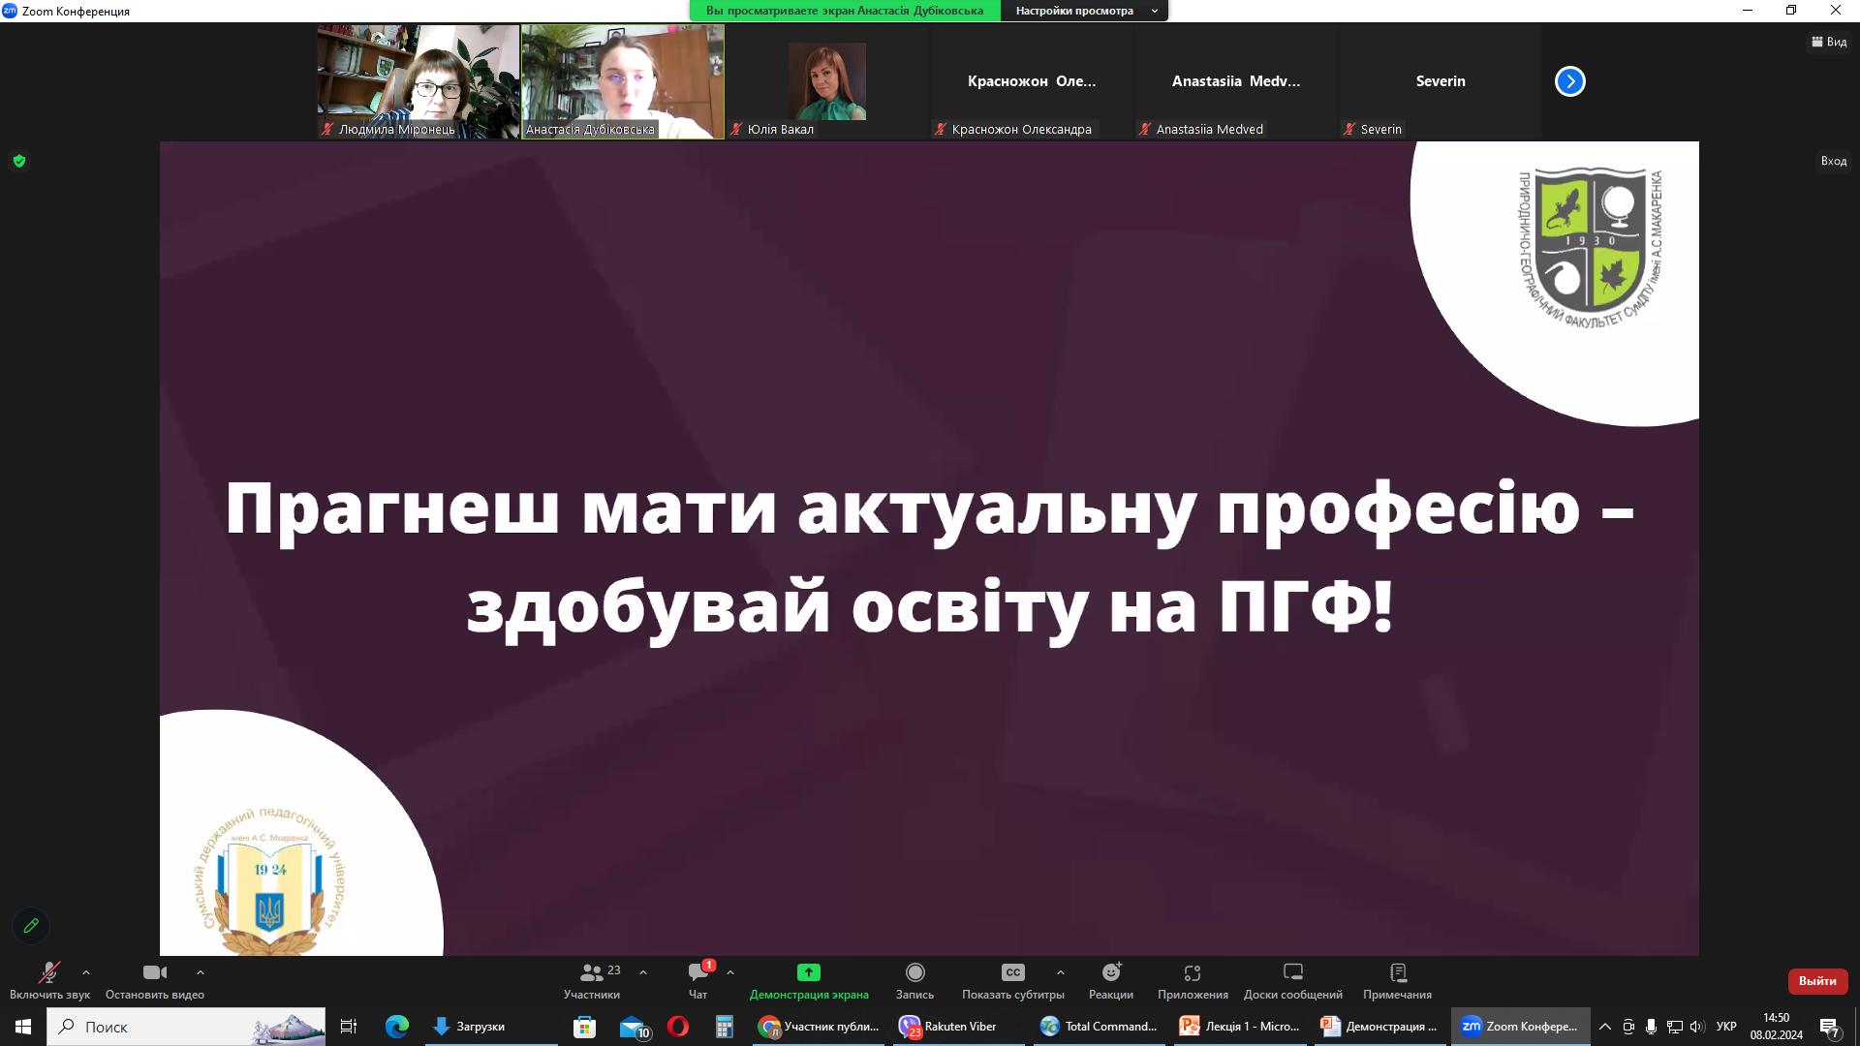The width and height of the screenshot is (1860, 1046).
Task: Open the Reactions smiley icon
Action: click(1110, 972)
